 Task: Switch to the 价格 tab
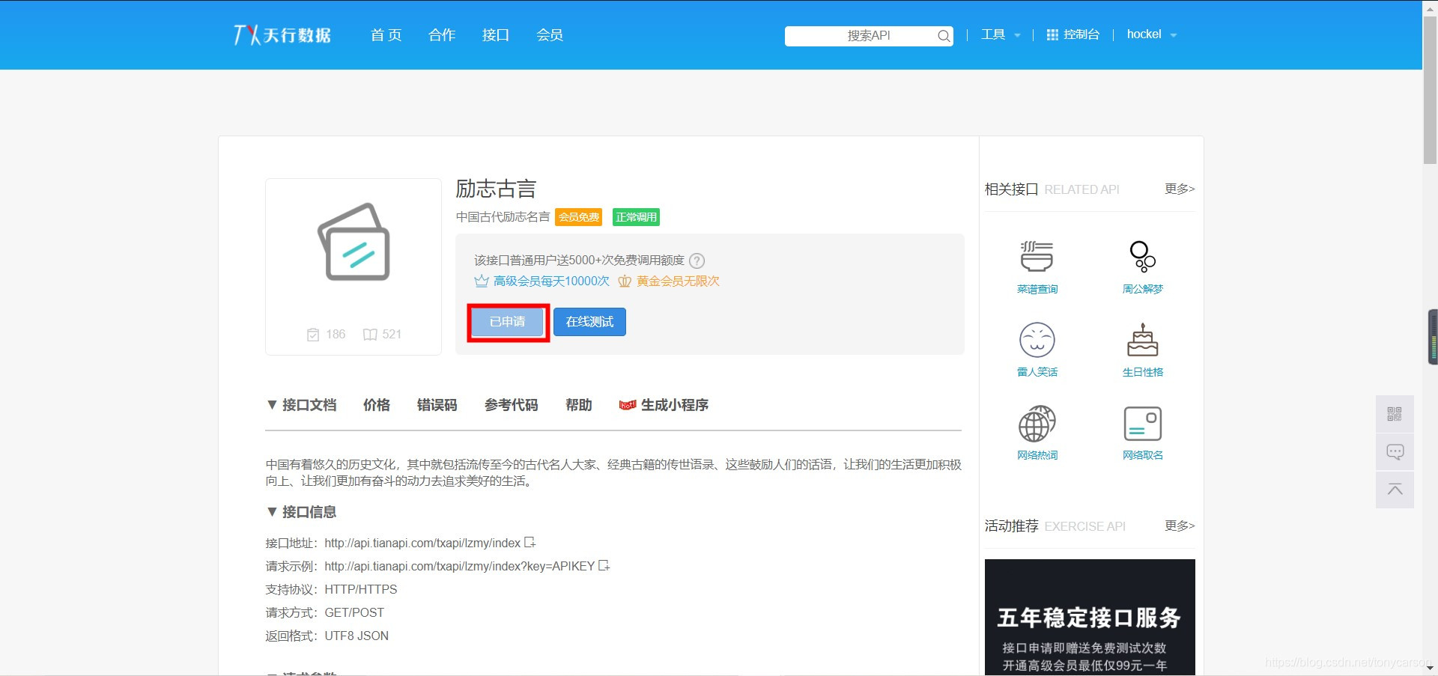tap(376, 404)
